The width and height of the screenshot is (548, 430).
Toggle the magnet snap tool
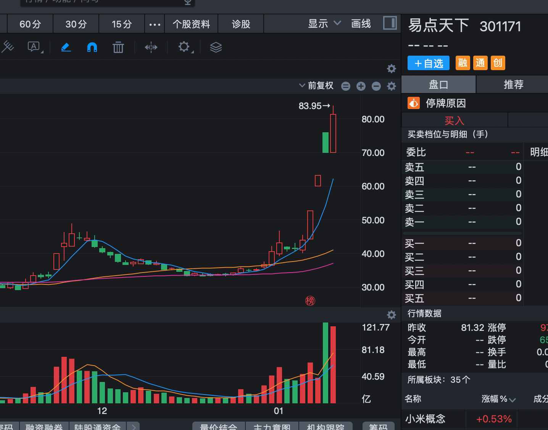click(x=92, y=47)
